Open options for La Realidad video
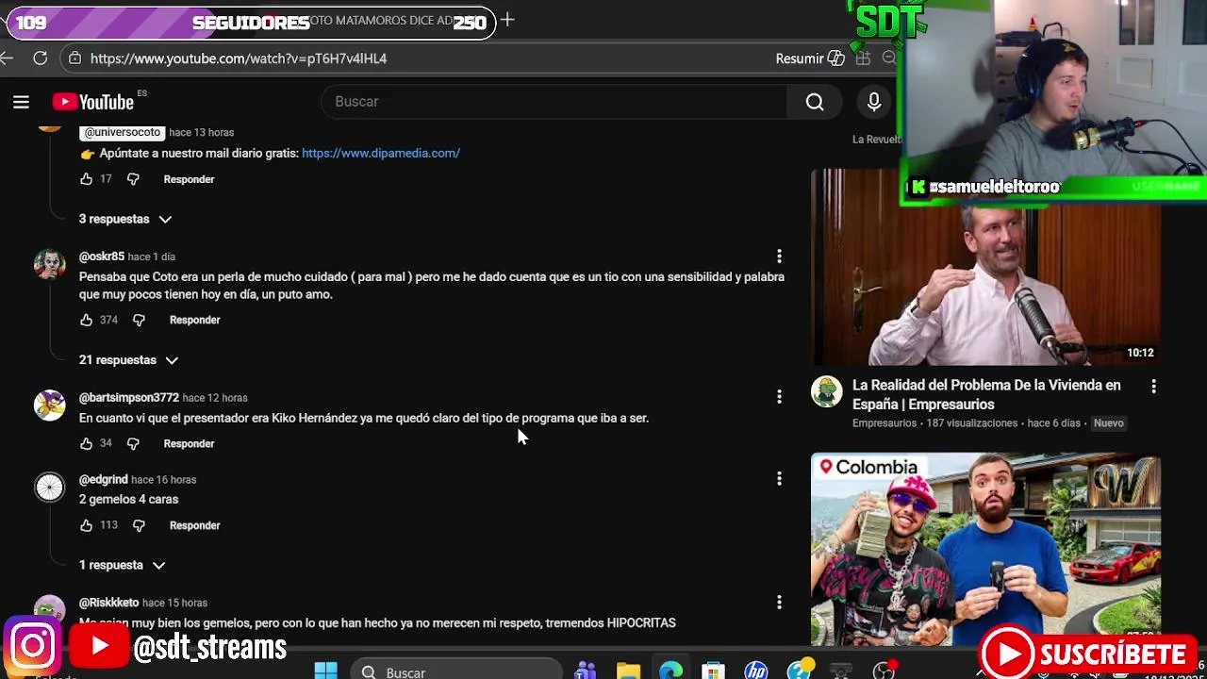Image resolution: width=1207 pixels, height=679 pixels. tap(1153, 387)
